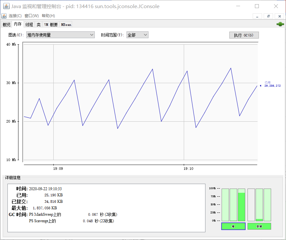Viewport: 286px width, 240px height.
Task: Minimize the JConsole main window
Action: [x=238, y=6]
